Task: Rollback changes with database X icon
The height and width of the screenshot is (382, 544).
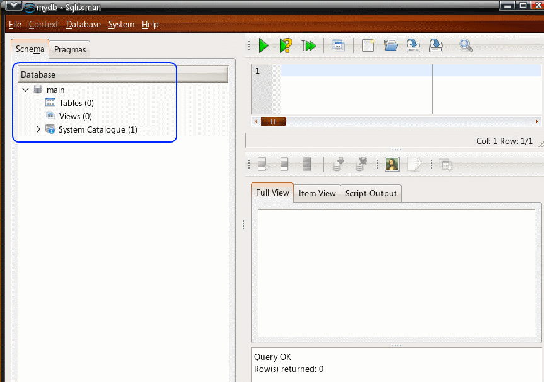Action: (361, 164)
